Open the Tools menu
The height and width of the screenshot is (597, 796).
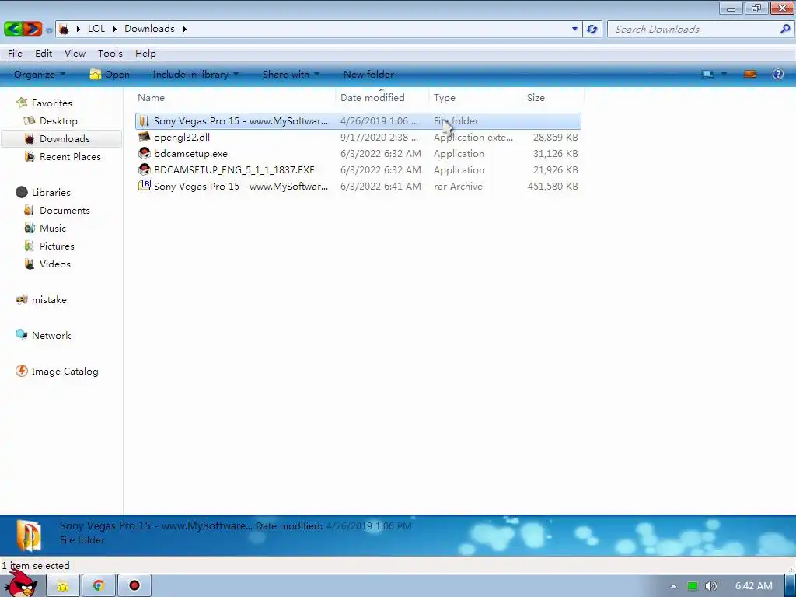(110, 54)
